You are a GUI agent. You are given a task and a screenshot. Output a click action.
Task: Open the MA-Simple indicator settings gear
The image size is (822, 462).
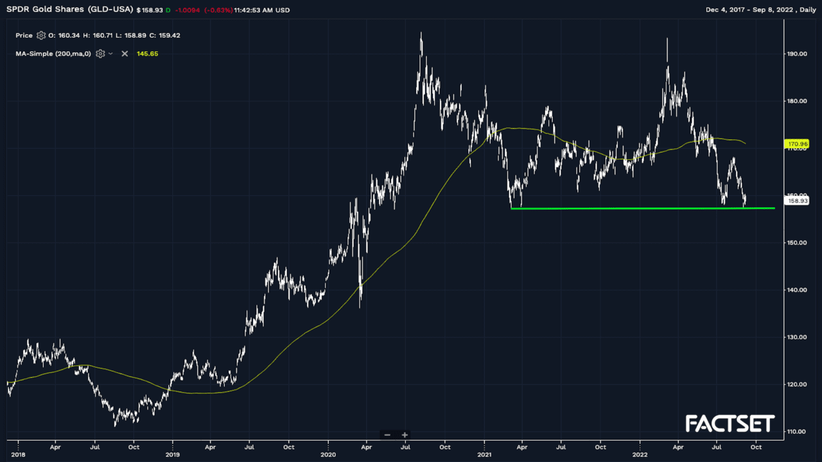[100, 54]
